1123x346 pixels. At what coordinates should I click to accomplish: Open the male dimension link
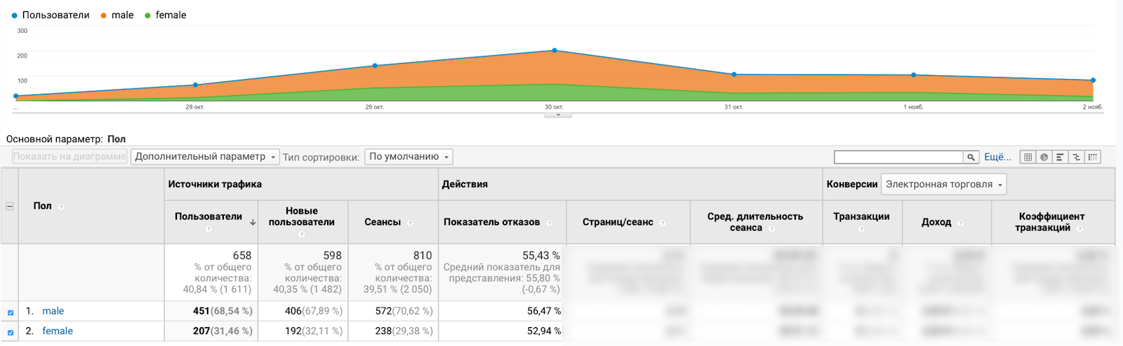click(53, 311)
